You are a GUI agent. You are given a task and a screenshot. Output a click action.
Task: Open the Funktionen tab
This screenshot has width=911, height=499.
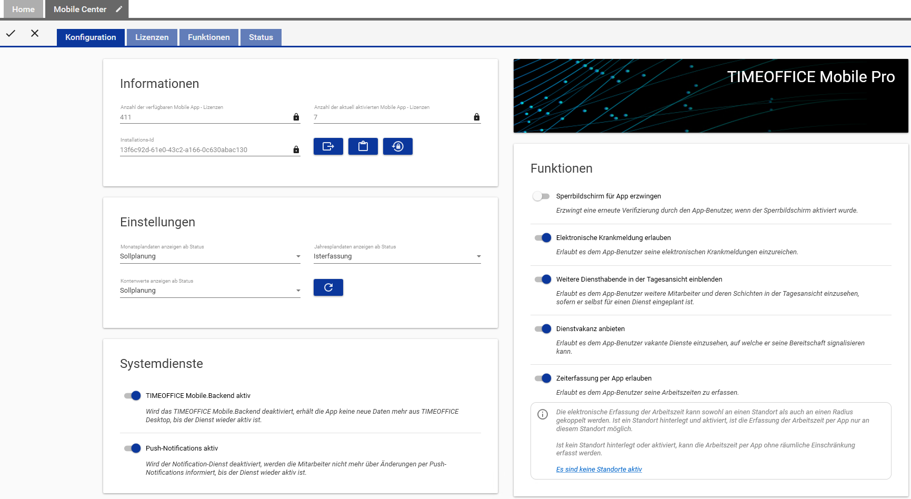pos(209,37)
